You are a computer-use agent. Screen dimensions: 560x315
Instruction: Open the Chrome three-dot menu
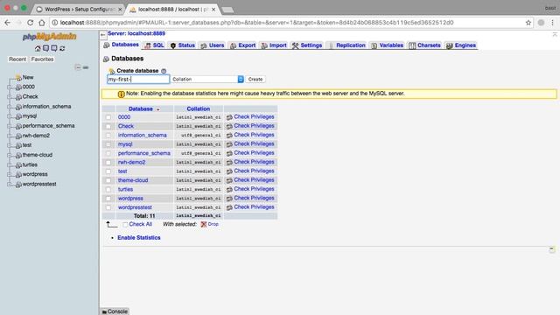click(x=552, y=23)
